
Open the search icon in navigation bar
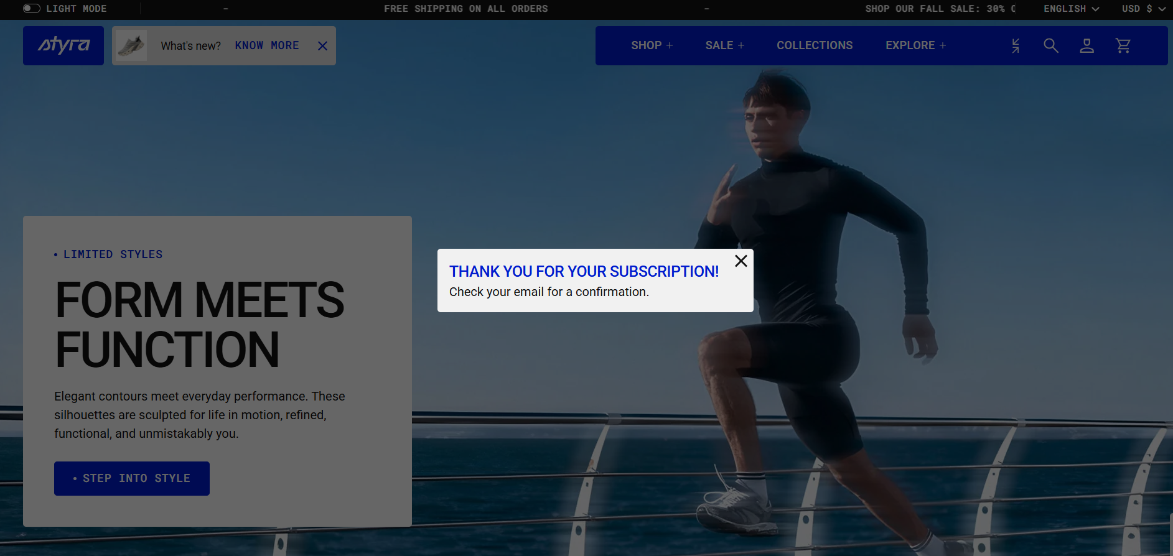1051,45
